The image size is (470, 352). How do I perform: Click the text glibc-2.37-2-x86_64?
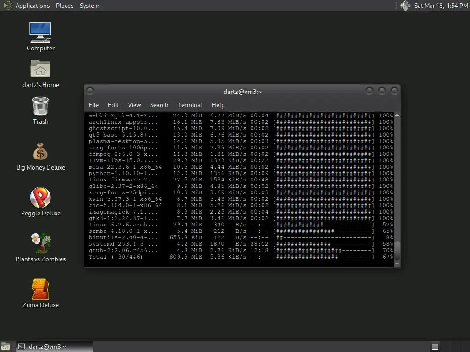(x=123, y=186)
